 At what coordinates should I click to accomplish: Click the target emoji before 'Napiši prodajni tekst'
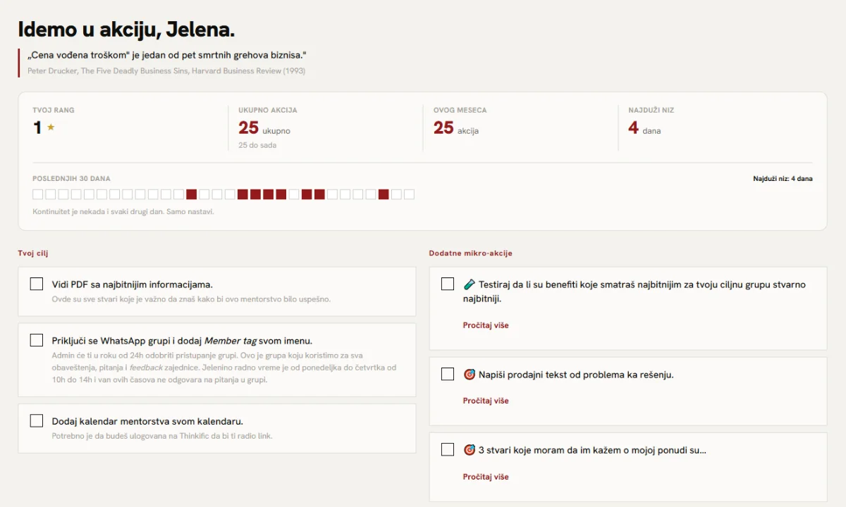click(x=470, y=375)
